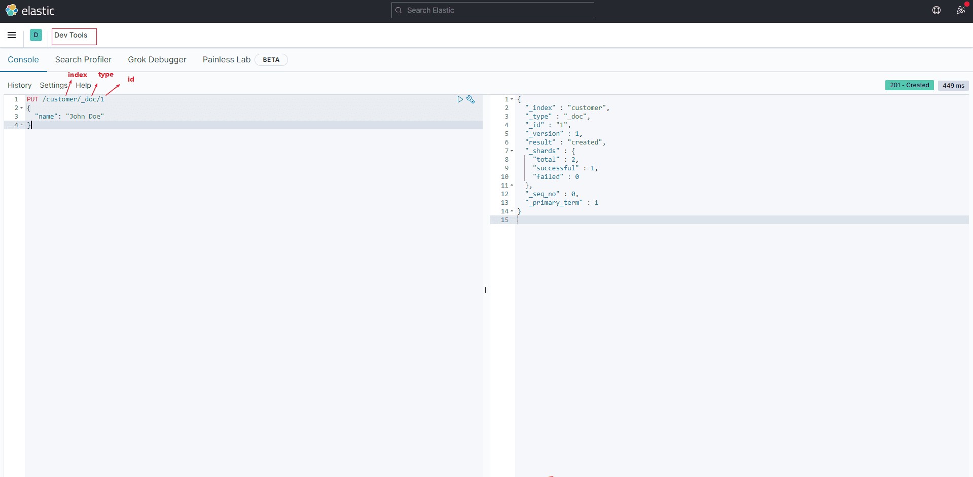Open the newsfeed notifications icon
973x477 pixels.
click(x=960, y=10)
